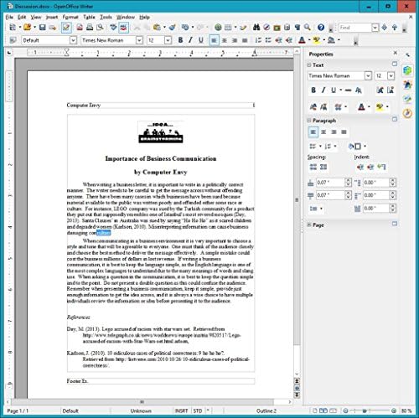Click the STD selection mode indicator

pyautogui.click(x=198, y=410)
